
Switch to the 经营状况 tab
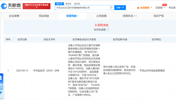coord(130,16)
